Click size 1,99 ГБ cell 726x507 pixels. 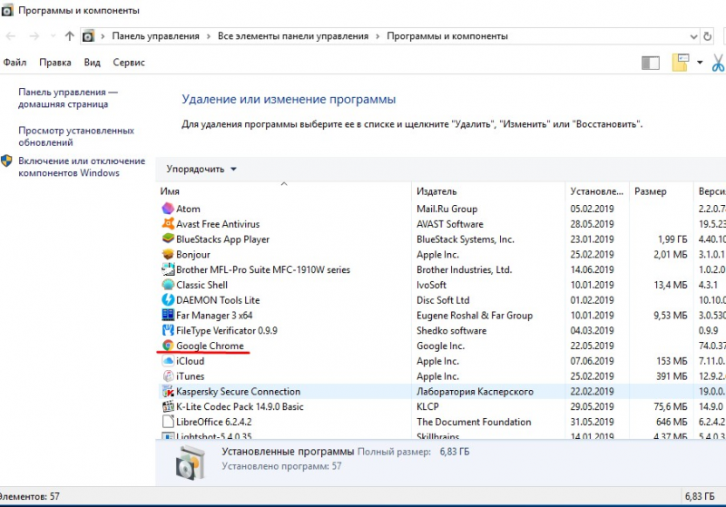(672, 239)
